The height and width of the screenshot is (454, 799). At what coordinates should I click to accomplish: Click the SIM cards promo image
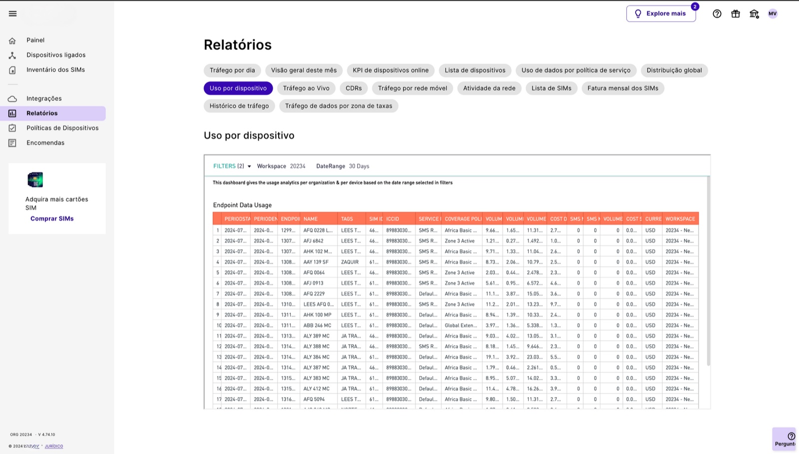pyautogui.click(x=35, y=179)
